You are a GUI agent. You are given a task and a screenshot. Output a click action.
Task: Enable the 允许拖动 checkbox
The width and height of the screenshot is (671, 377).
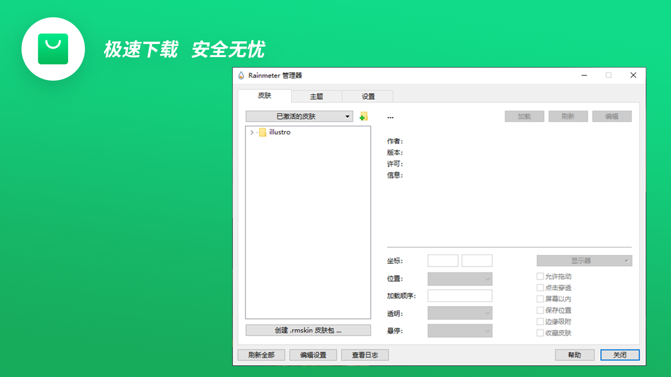pyautogui.click(x=540, y=276)
